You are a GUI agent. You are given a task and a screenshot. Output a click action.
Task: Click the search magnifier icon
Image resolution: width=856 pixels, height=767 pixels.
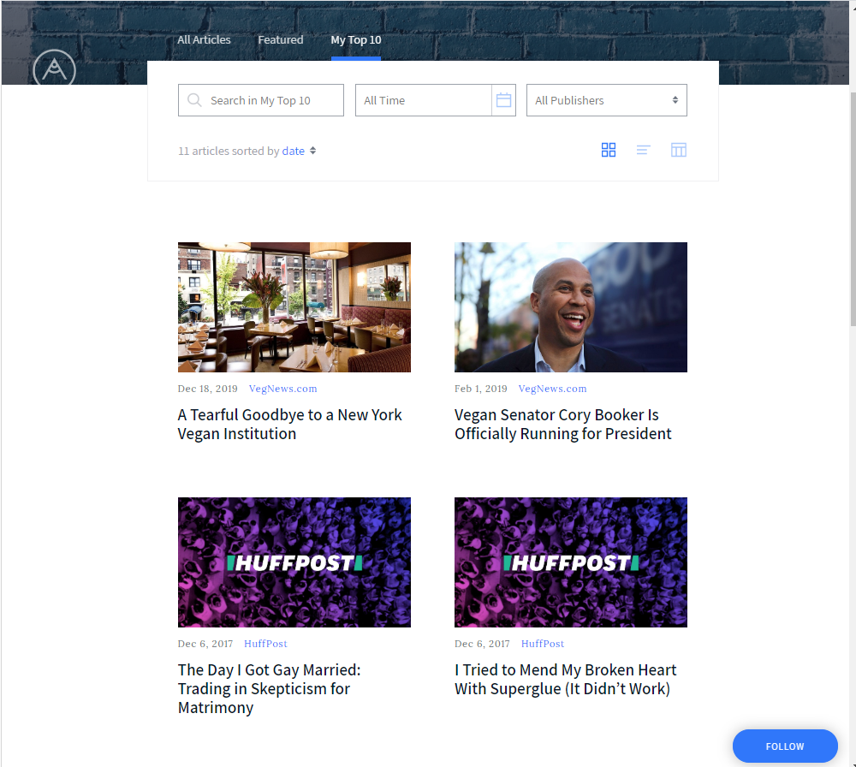194,100
